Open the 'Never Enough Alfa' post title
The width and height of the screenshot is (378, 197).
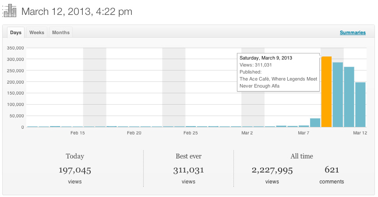(259, 86)
